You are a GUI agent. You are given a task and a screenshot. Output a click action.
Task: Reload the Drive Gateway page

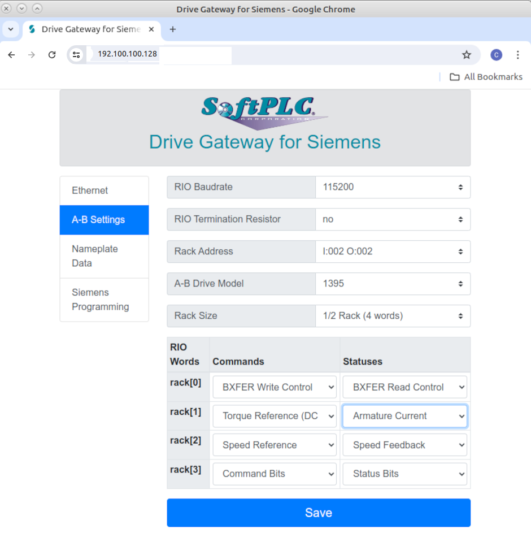tap(52, 55)
